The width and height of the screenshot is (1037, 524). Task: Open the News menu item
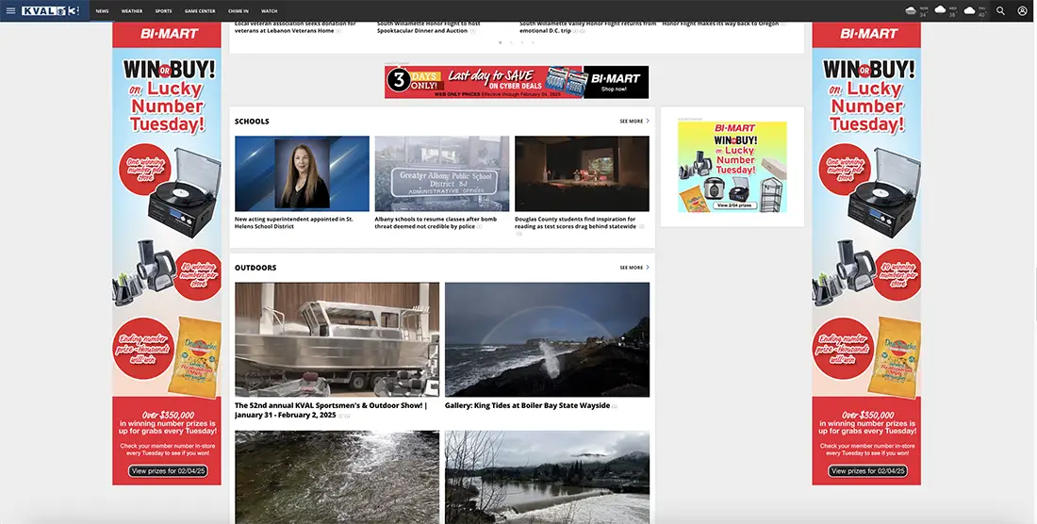(x=102, y=11)
